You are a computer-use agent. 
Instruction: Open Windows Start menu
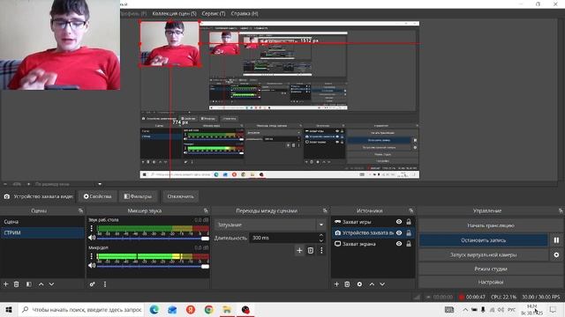[9, 309]
